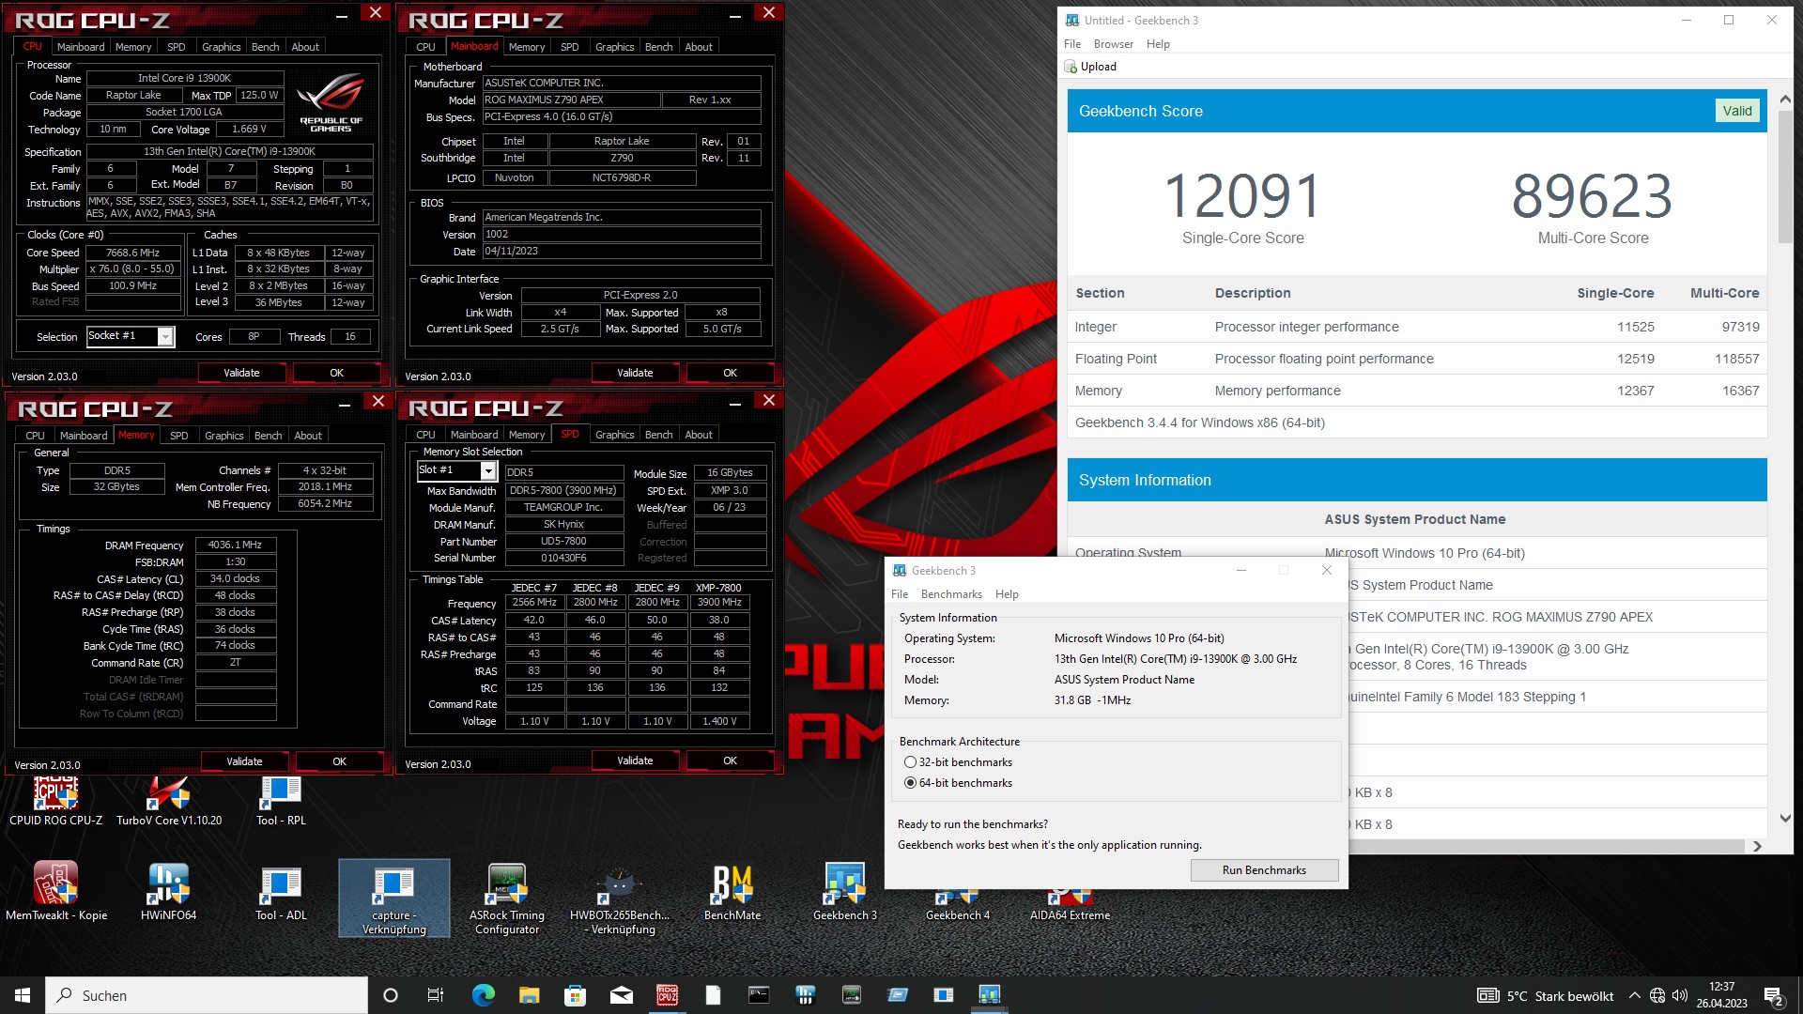Click the Suchen search box on the taskbar
The height and width of the screenshot is (1014, 1803).
coord(207,995)
